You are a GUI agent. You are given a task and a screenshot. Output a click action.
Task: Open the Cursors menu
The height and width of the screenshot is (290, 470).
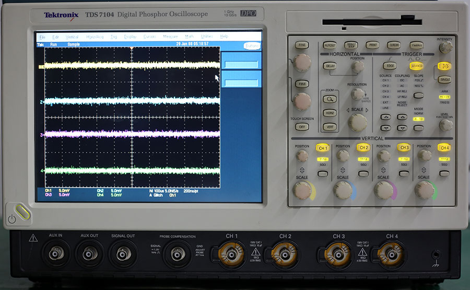click(x=149, y=37)
